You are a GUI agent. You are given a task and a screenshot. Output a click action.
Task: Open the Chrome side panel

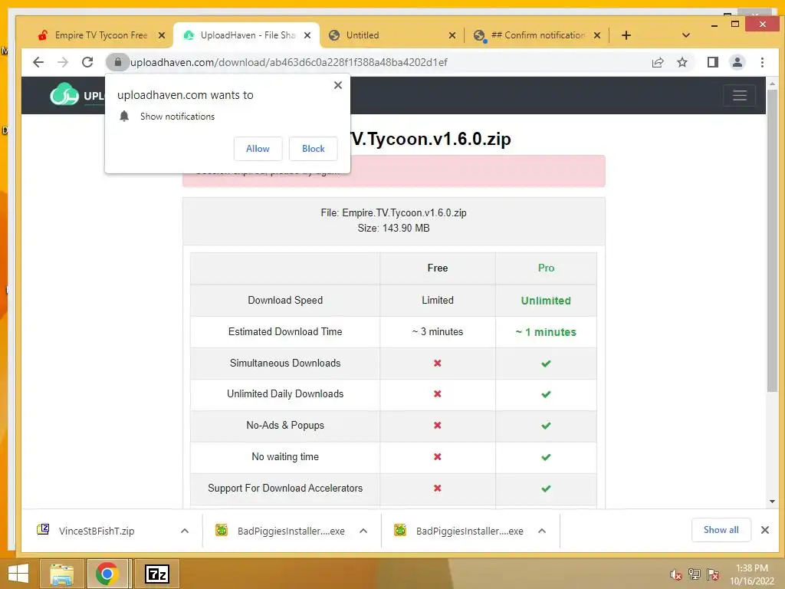pyautogui.click(x=712, y=62)
